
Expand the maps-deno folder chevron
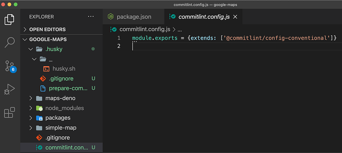pyautogui.click(x=30, y=98)
